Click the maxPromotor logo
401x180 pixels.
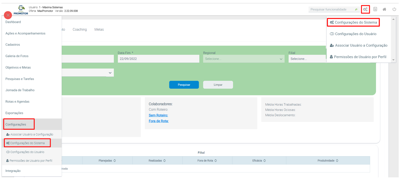point(21,10)
